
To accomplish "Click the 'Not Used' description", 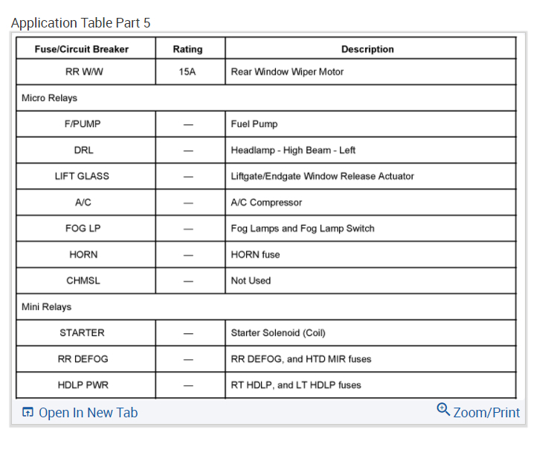I will pos(251,280).
